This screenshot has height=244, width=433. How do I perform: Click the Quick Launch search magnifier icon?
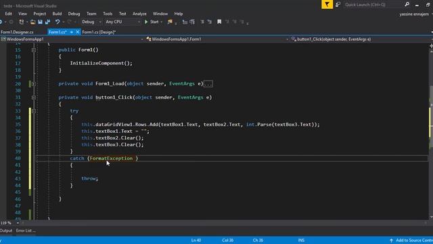[407, 5]
